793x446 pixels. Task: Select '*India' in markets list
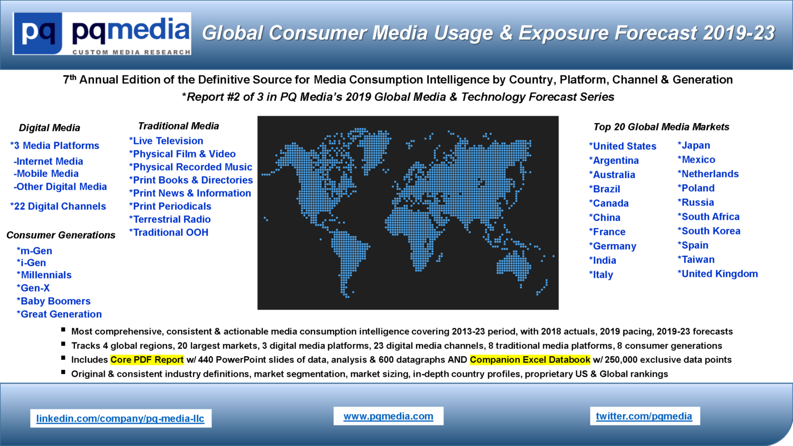click(603, 261)
